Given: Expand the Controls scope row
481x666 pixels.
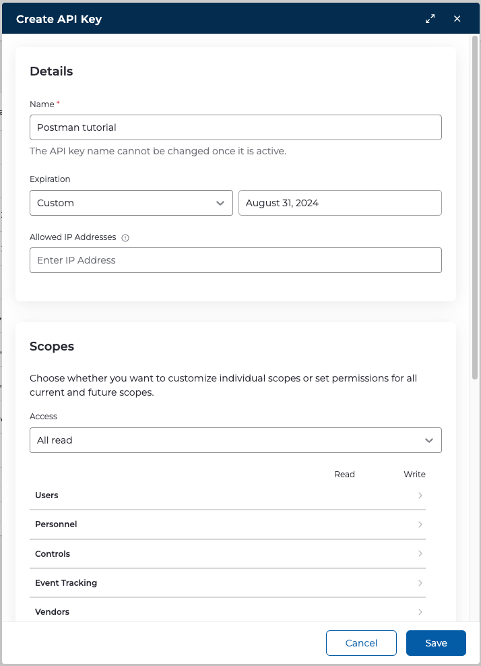Looking at the screenshot, I should [420, 553].
